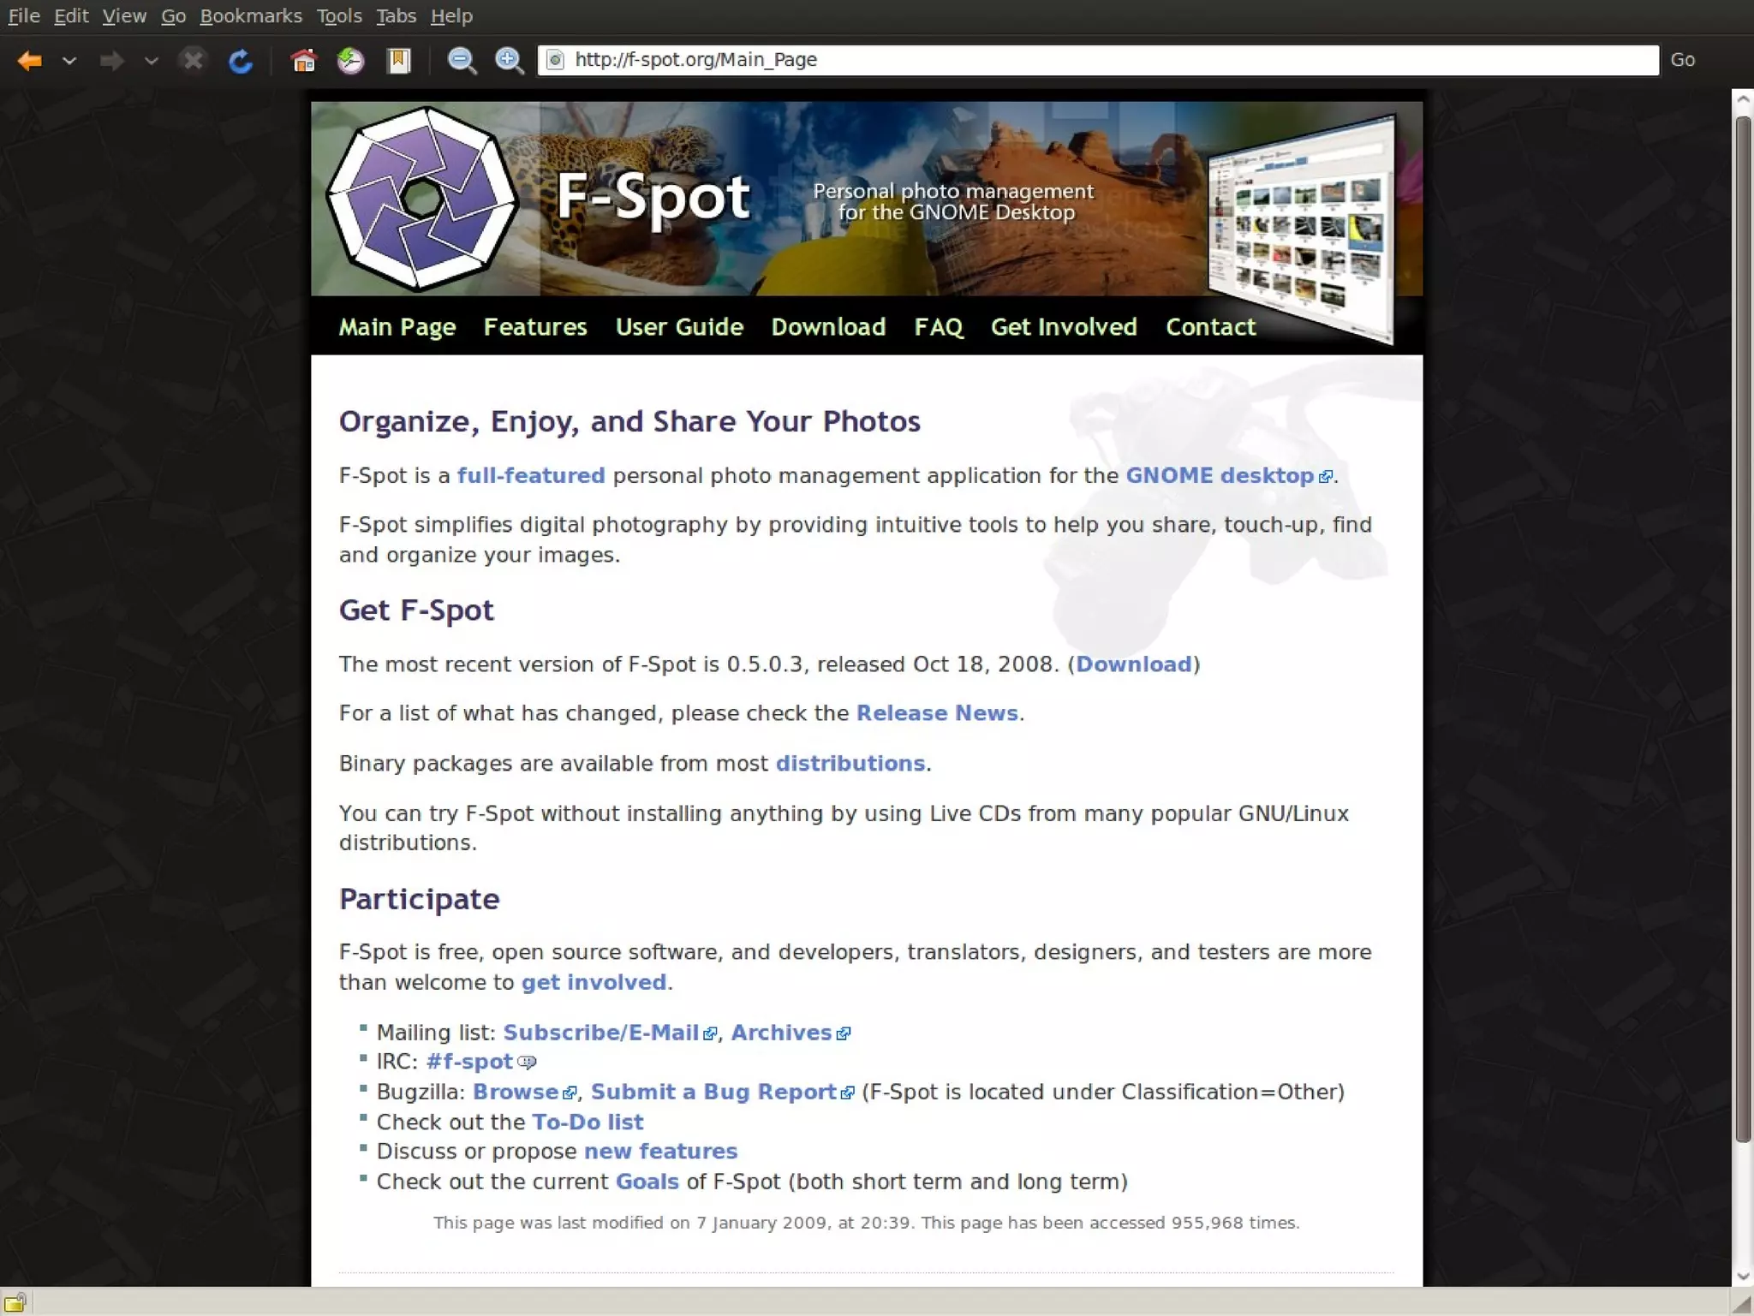
Task: Open the Tabs menu
Action: (x=396, y=16)
